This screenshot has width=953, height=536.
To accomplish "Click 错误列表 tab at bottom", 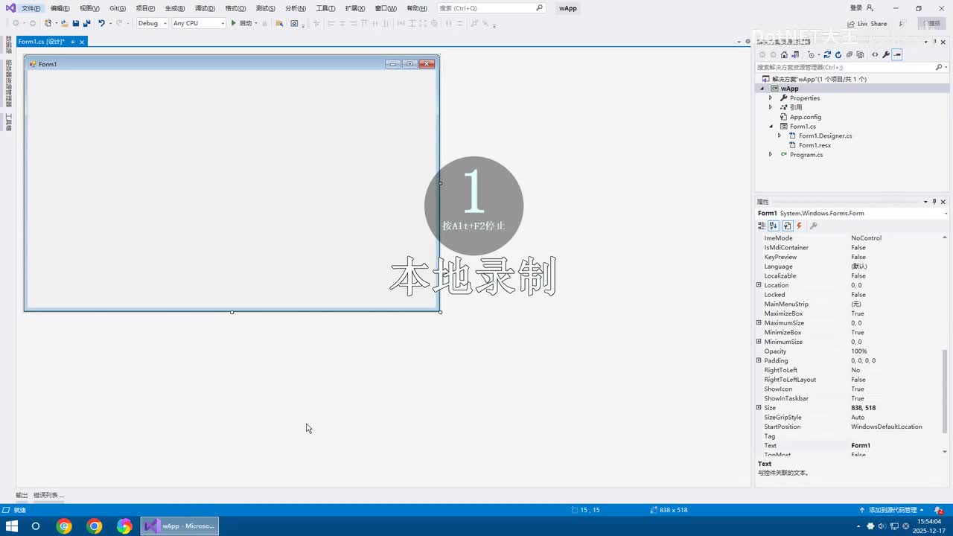I will pos(48,495).
